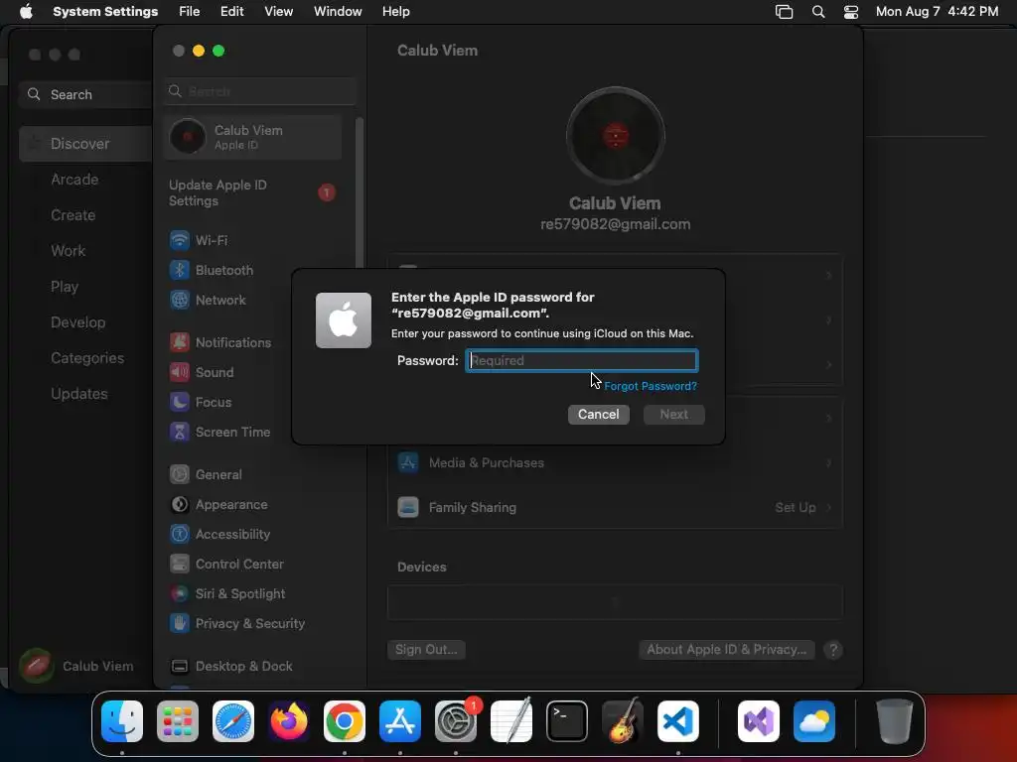Click the Wi-Fi icon in settings sidebar

(179, 240)
